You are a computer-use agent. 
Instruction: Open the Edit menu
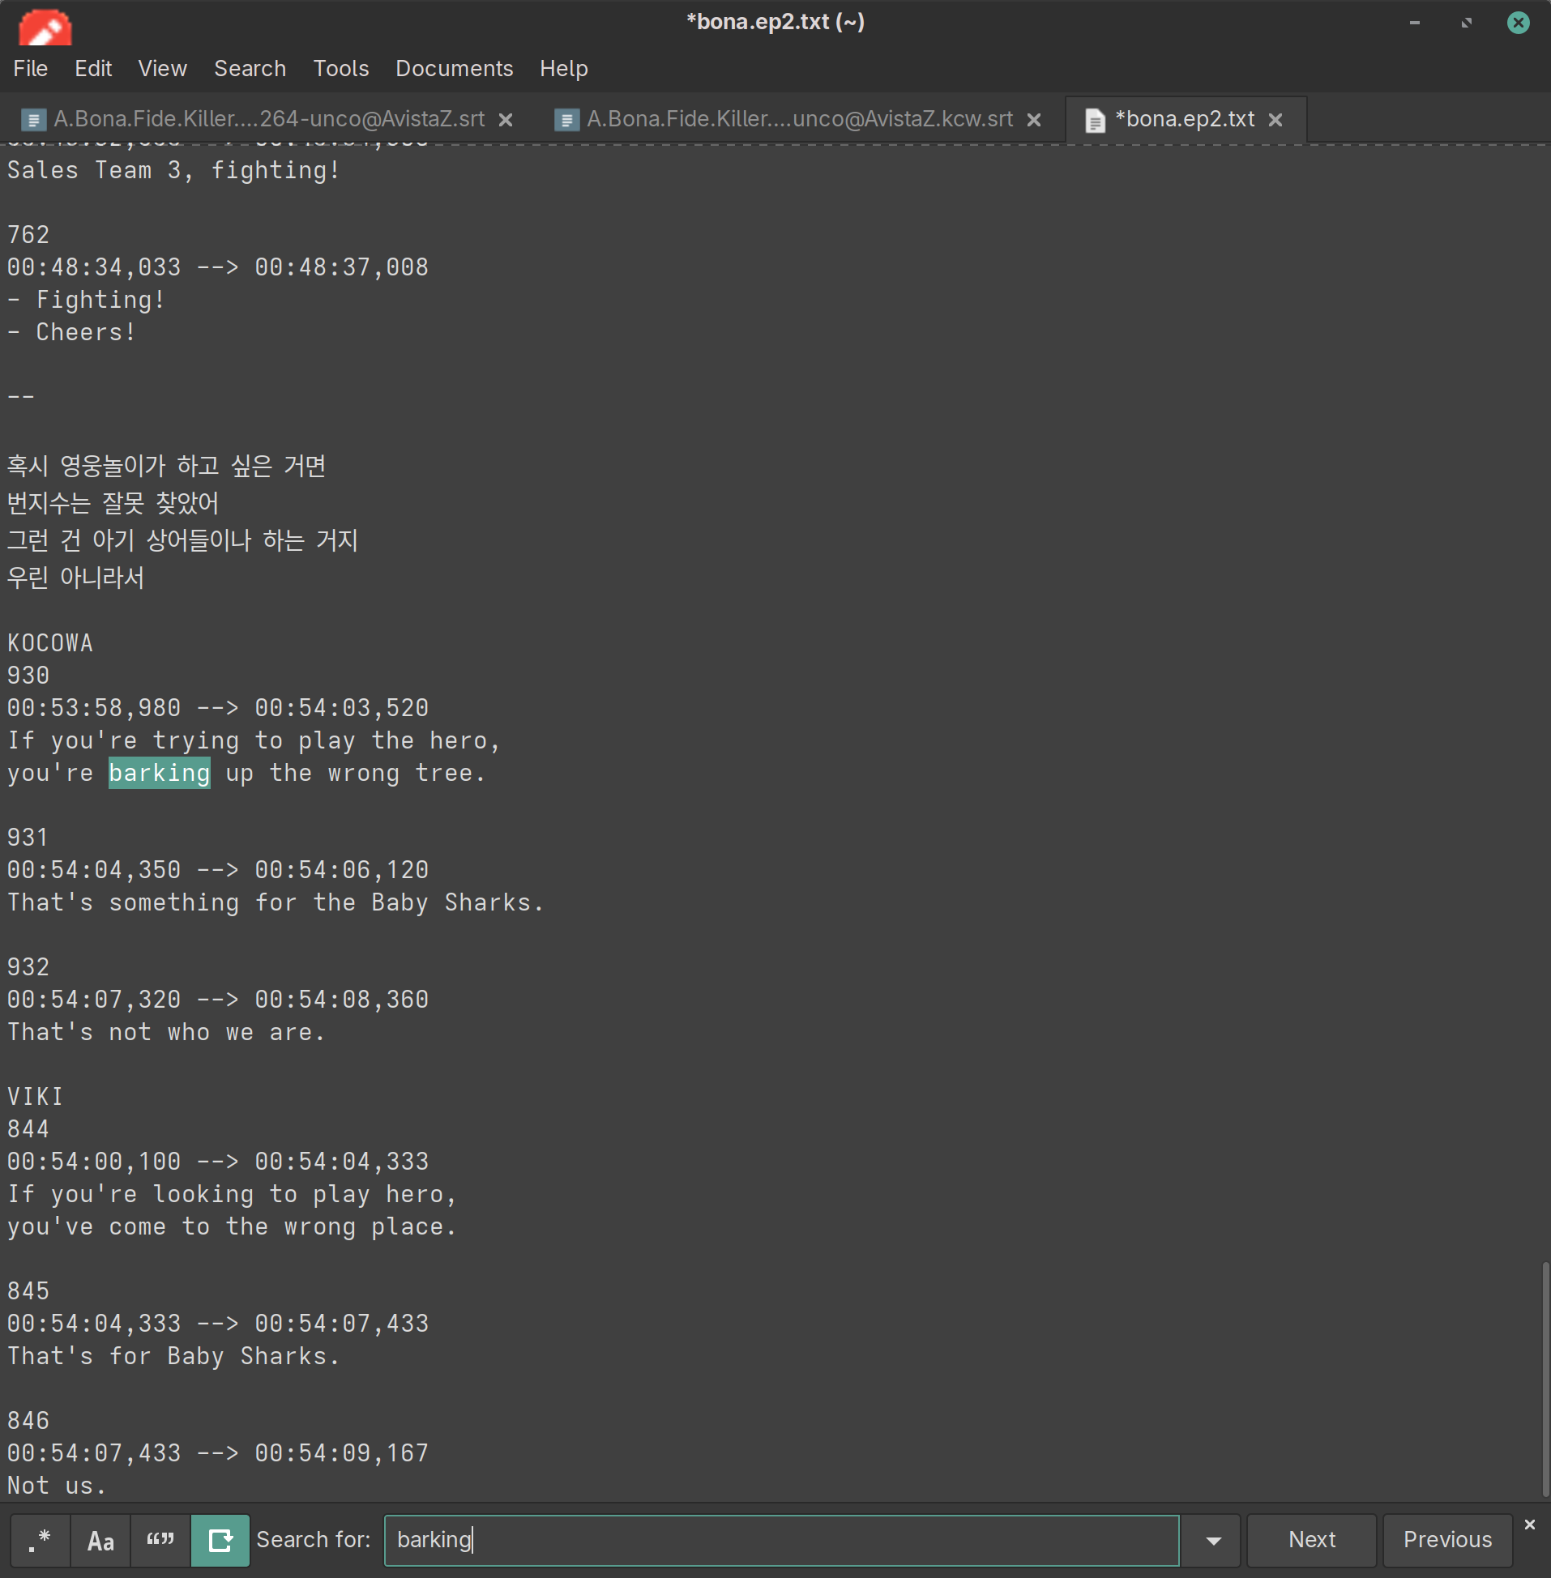(93, 68)
